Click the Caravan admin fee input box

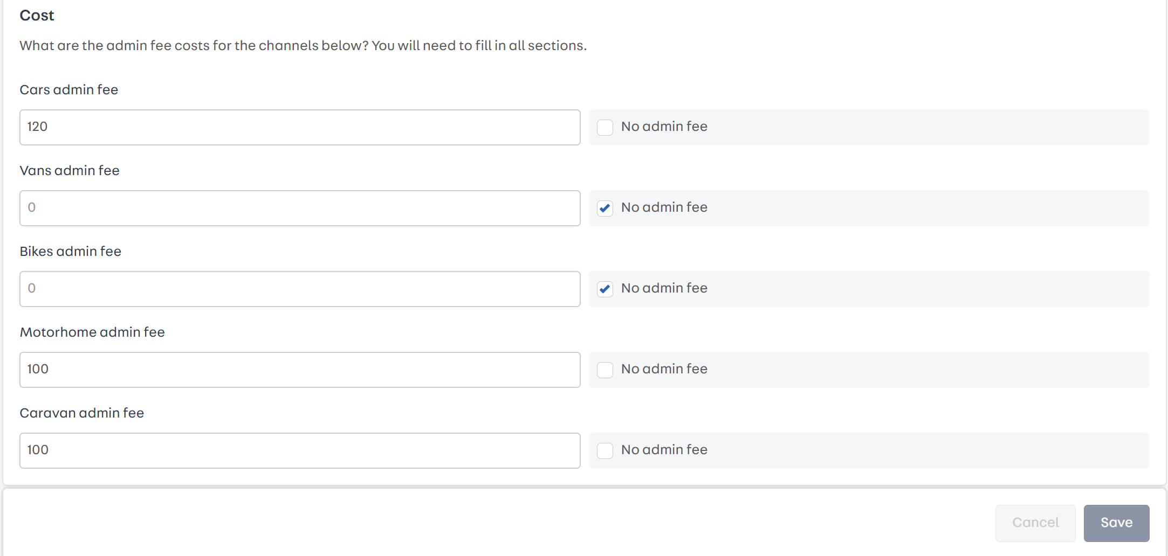300,451
